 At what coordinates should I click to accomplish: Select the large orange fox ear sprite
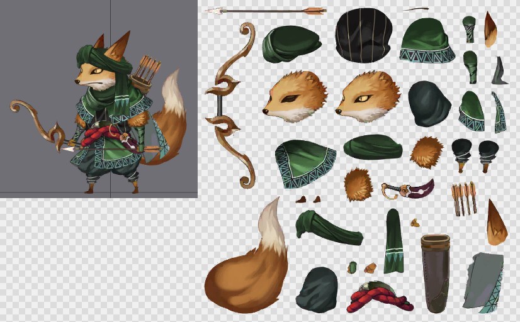coord(496,223)
